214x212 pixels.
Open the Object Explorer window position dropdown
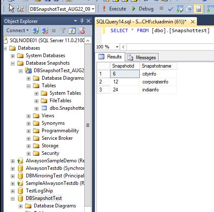click(x=76, y=21)
